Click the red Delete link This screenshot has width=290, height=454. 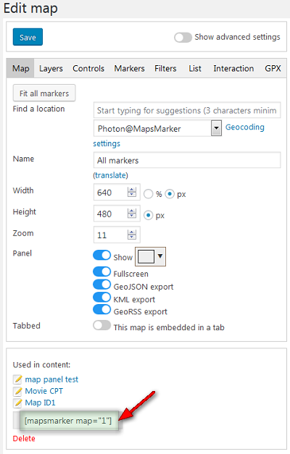click(24, 438)
